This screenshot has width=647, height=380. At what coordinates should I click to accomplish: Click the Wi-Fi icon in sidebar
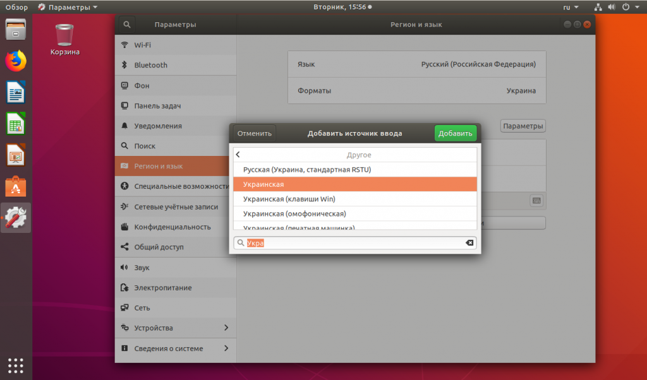pyautogui.click(x=124, y=45)
